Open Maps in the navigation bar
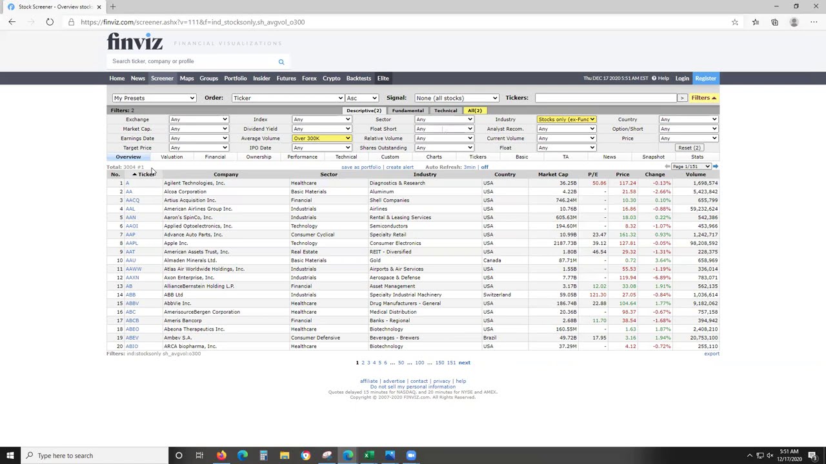 [x=186, y=79]
